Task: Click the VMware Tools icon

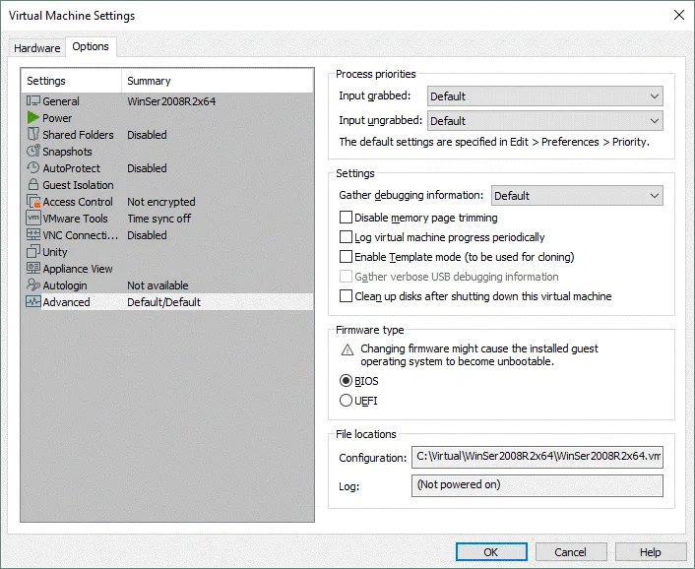Action: [33, 219]
